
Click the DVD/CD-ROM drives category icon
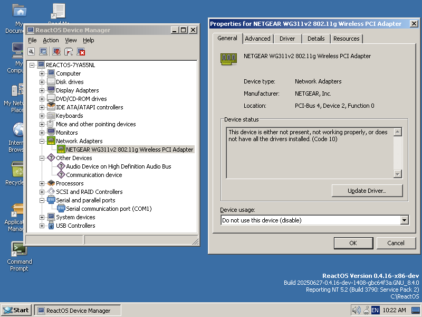coord(51,99)
